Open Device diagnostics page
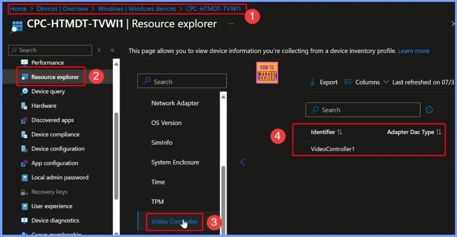 point(55,221)
